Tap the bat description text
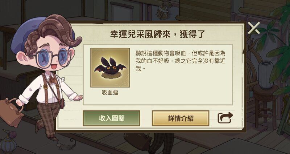The height and width of the screenshot is (154, 290). tap(180, 61)
